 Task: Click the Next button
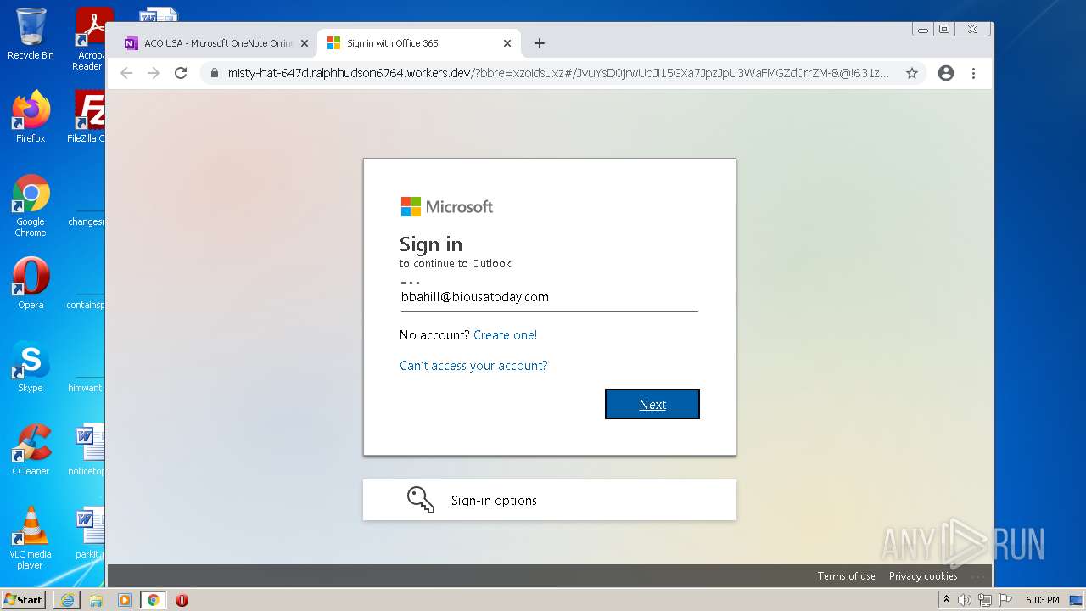pos(652,404)
